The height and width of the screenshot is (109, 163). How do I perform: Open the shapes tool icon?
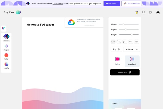(x=6, y=46)
